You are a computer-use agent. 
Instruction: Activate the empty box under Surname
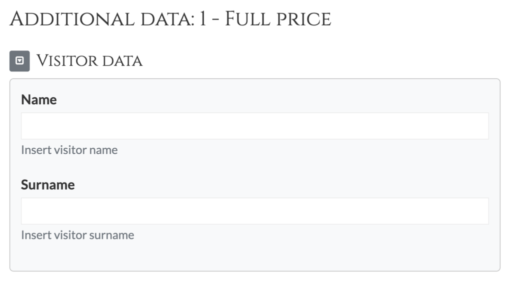[x=254, y=211]
